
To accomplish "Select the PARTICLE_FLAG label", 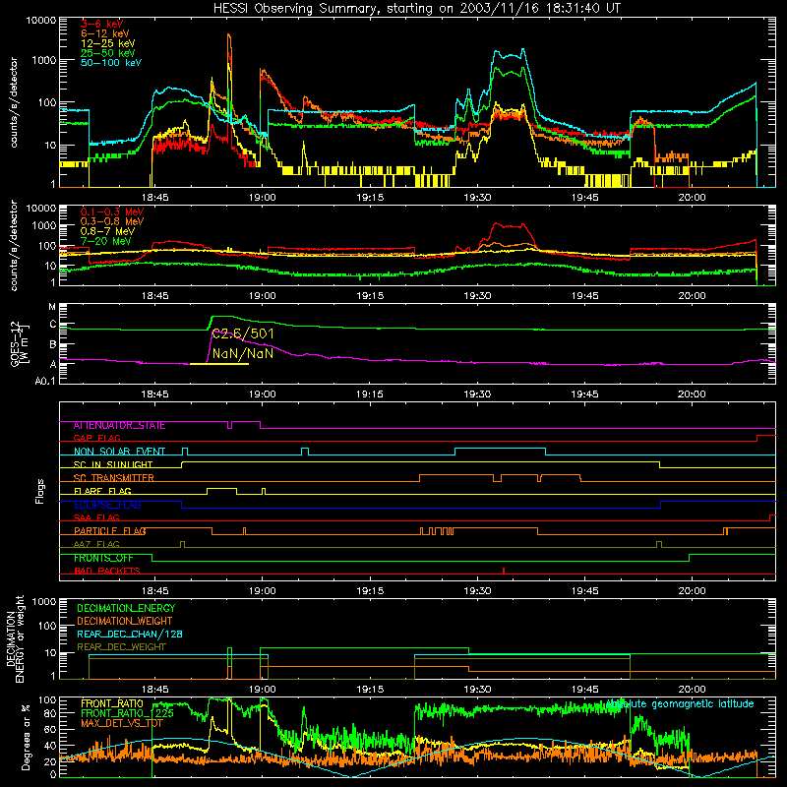I will click(x=110, y=531).
